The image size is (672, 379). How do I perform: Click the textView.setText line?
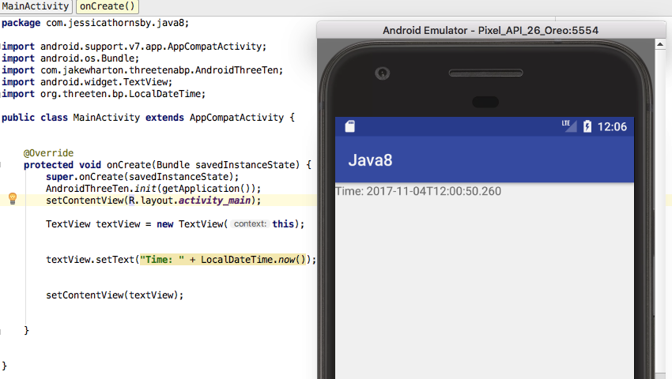coord(181,260)
